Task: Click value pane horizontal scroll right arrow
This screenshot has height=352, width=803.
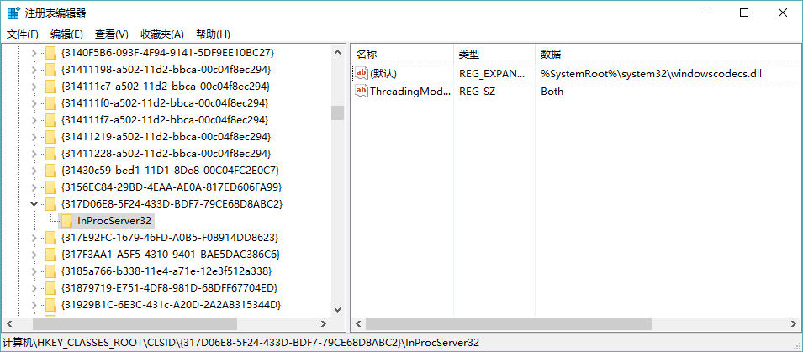Action: point(793,324)
